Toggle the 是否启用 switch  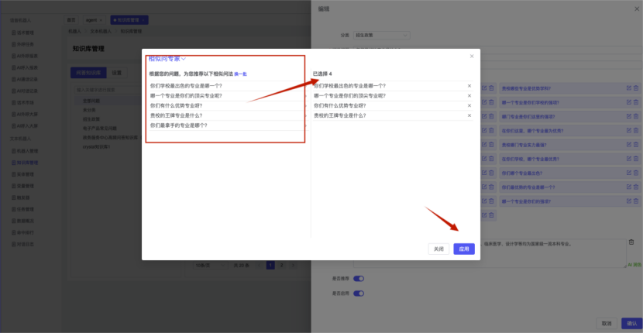point(359,294)
